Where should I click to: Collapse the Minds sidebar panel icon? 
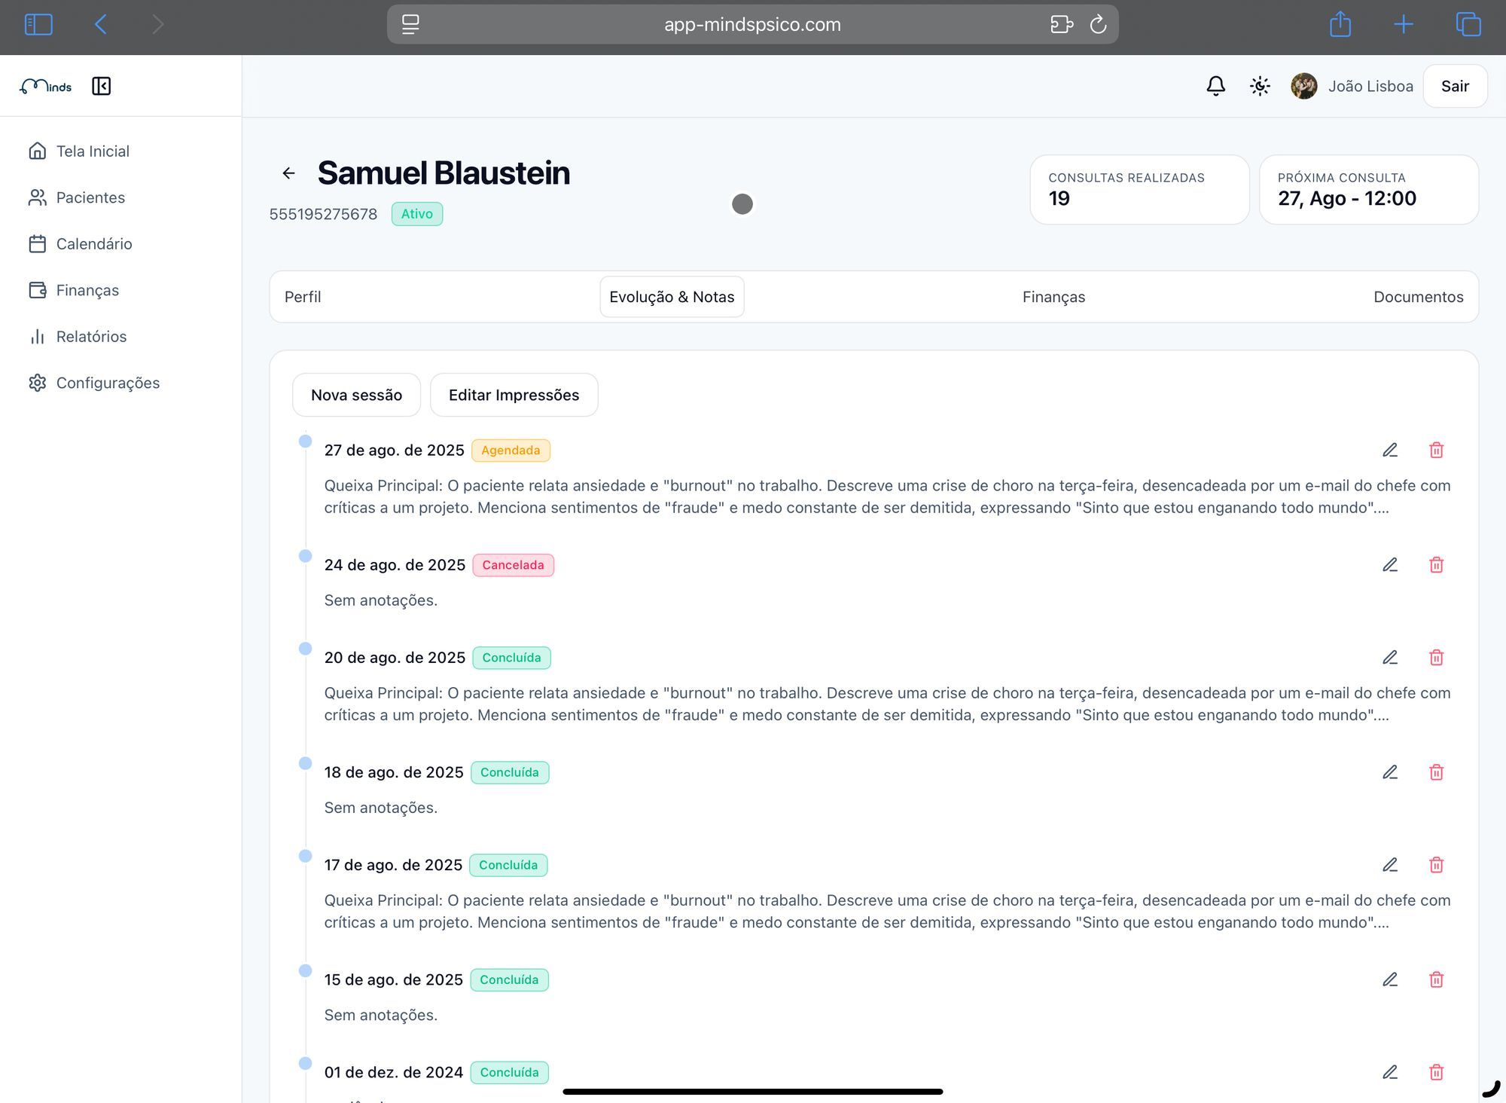[x=101, y=86]
